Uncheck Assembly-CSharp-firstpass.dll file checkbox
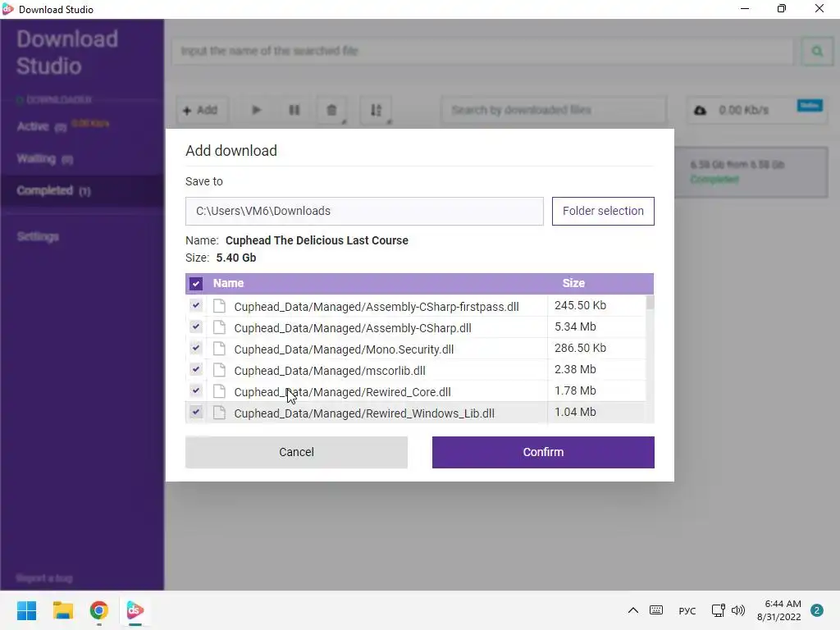 tap(196, 305)
